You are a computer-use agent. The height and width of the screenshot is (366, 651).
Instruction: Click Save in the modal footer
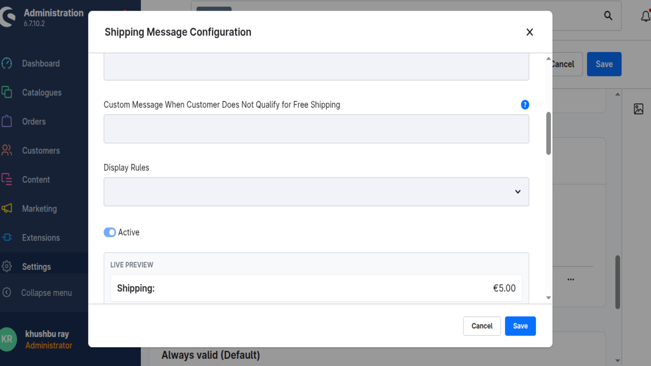[x=520, y=326]
